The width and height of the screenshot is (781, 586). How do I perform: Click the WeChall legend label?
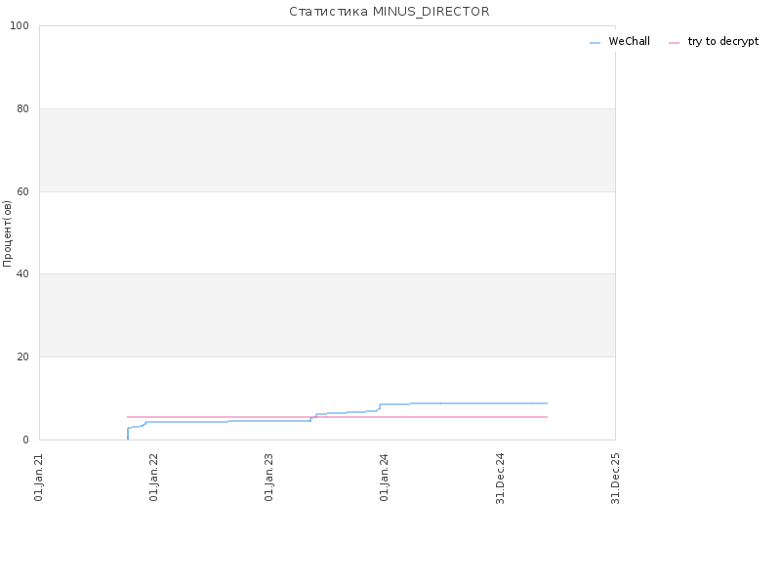click(629, 41)
